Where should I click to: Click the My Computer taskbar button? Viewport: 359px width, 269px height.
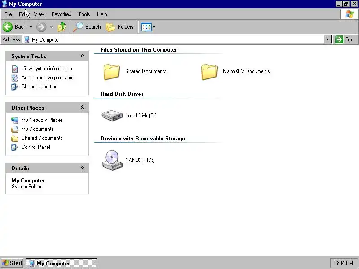(61, 263)
